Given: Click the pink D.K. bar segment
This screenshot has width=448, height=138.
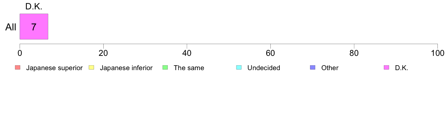Looking at the screenshot, I should coord(34,26).
